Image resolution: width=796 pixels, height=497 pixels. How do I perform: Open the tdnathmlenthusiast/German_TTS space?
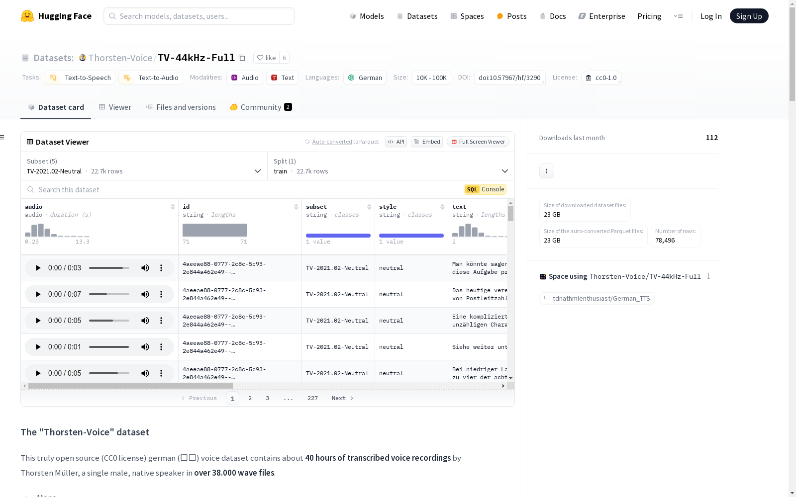tap(597, 298)
